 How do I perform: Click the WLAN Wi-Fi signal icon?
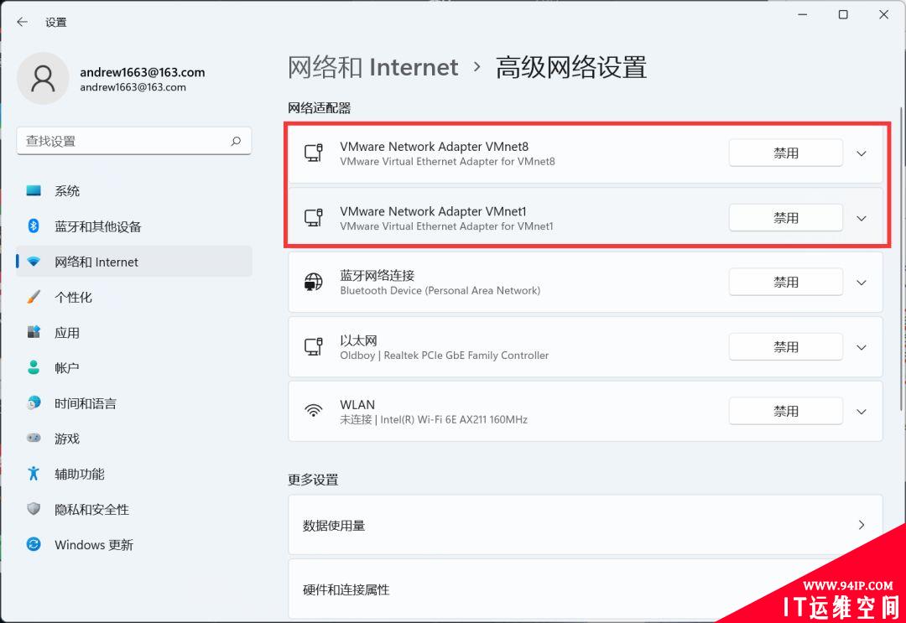(x=314, y=411)
